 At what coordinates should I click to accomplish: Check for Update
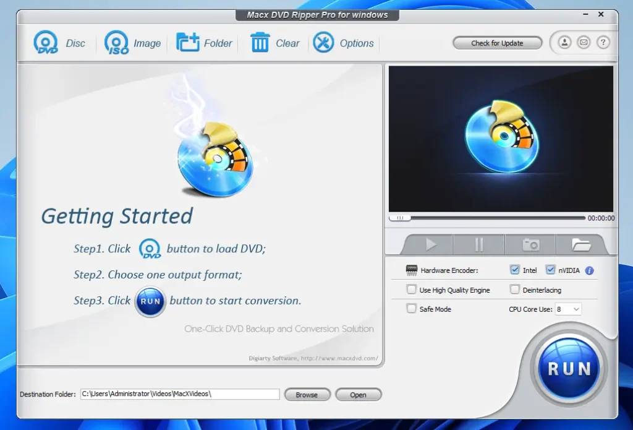pos(497,43)
